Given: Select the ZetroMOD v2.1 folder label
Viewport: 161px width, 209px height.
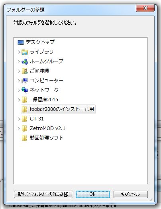Looking at the screenshot, I should coord(47,128).
